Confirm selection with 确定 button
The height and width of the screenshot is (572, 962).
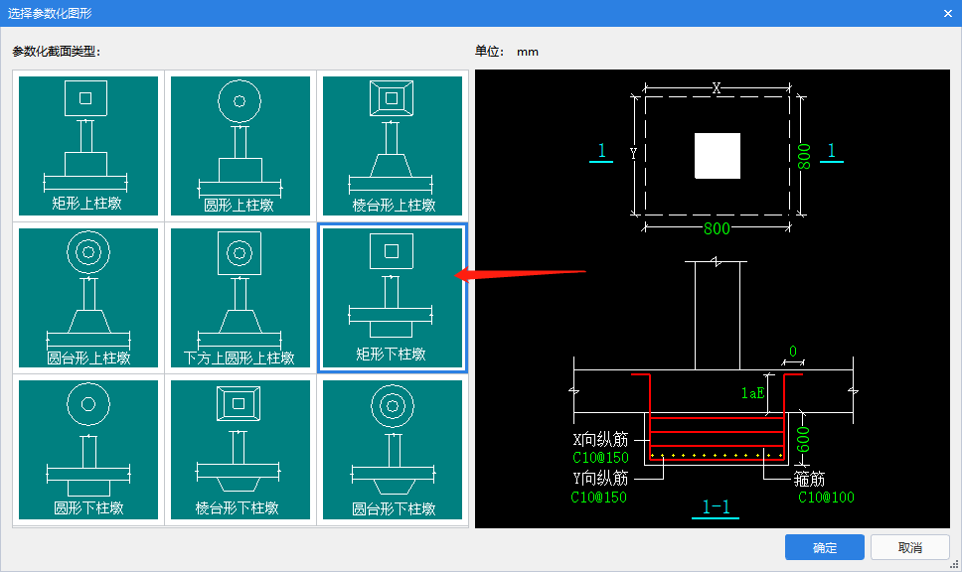click(x=825, y=547)
